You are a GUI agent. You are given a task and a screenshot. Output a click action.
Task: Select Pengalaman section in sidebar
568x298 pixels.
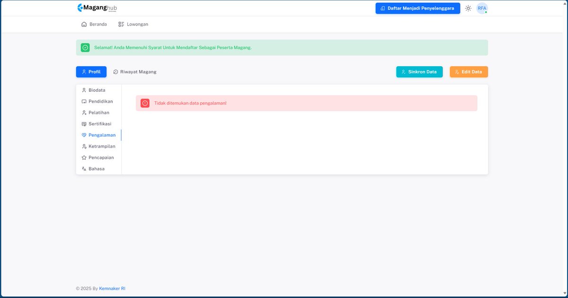coord(98,135)
